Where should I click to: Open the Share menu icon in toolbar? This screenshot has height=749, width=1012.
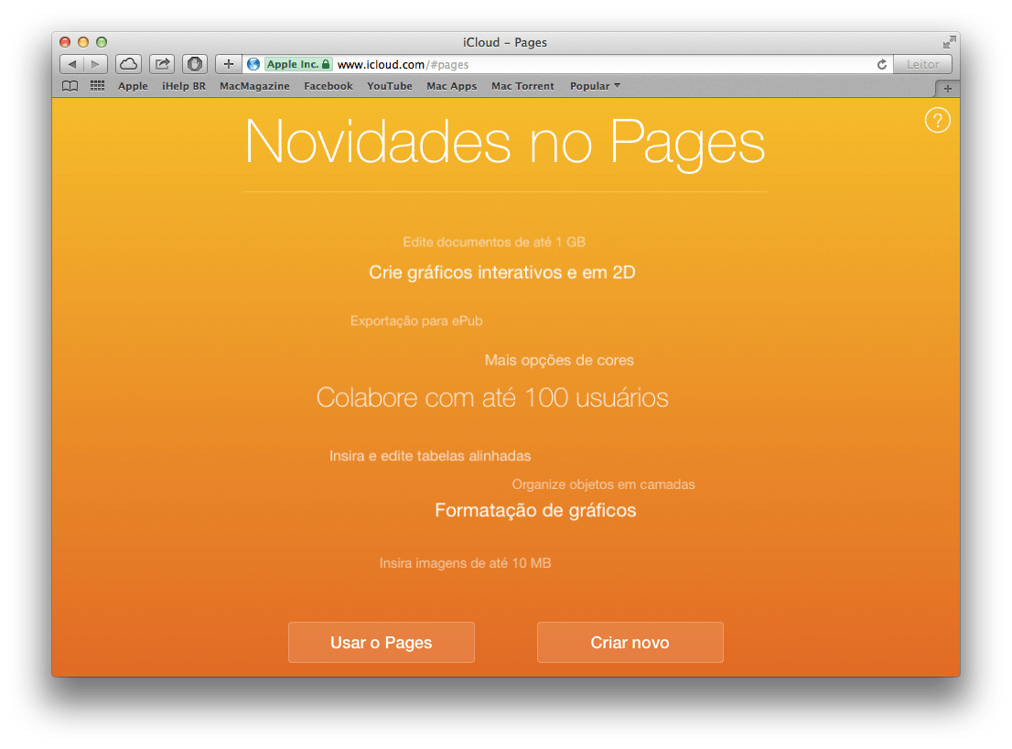[x=162, y=64]
